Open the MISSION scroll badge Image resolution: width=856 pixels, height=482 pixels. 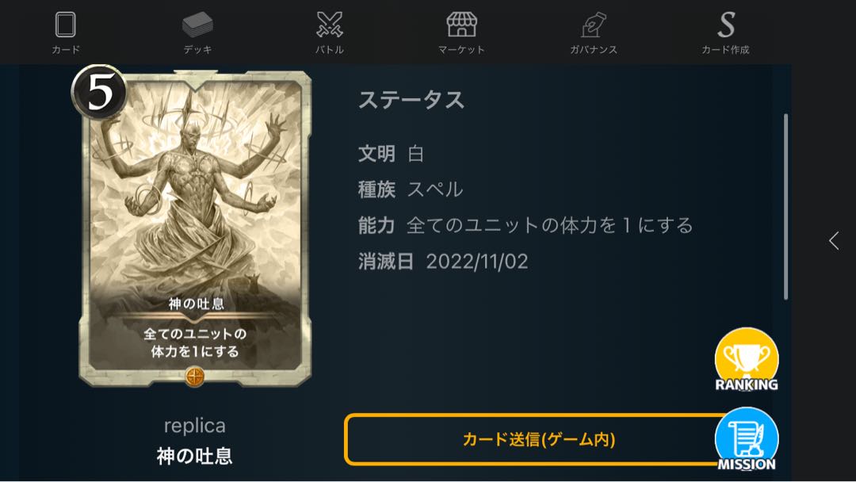tap(747, 439)
